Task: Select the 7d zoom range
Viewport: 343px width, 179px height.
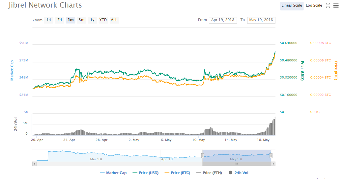Action: tap(60, 20)
